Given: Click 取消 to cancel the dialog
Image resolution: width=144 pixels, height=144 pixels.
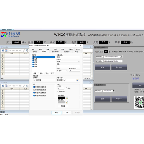Looking at the screenshot, I should point(67,113).
